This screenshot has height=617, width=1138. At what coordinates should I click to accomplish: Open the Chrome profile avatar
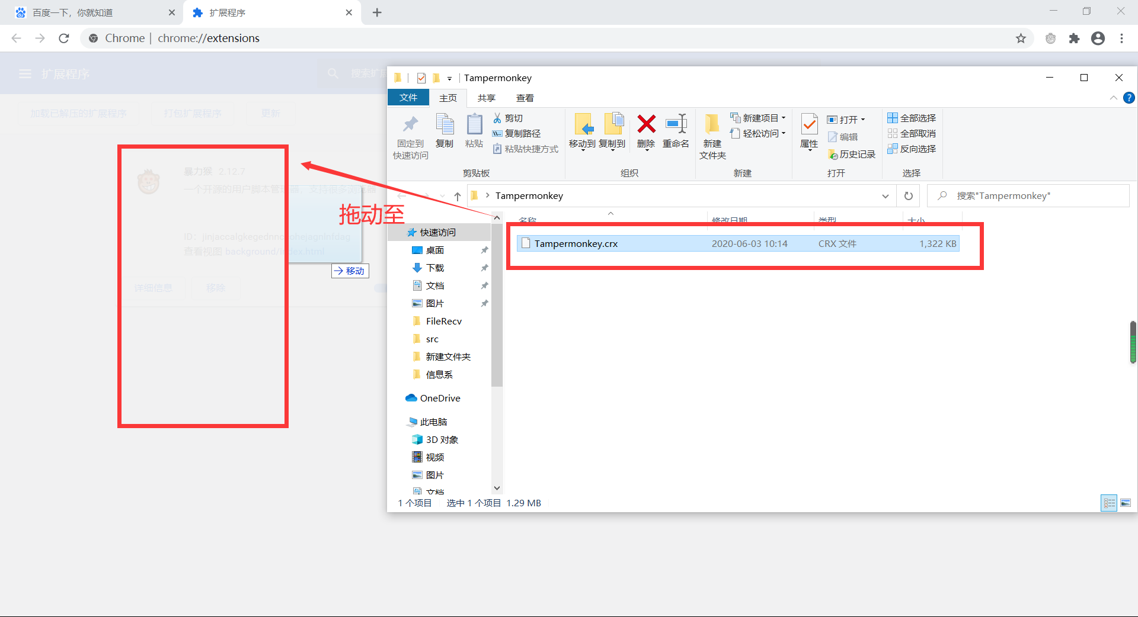pyautogui.click(x=1098, y=38)
